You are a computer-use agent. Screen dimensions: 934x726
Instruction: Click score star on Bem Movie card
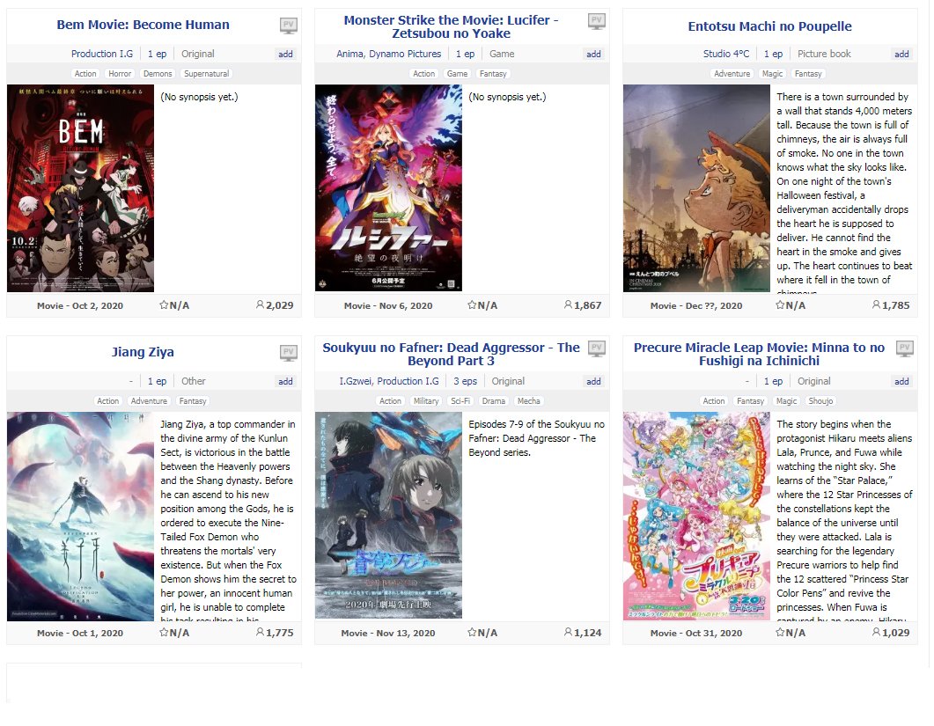[164, 305]
